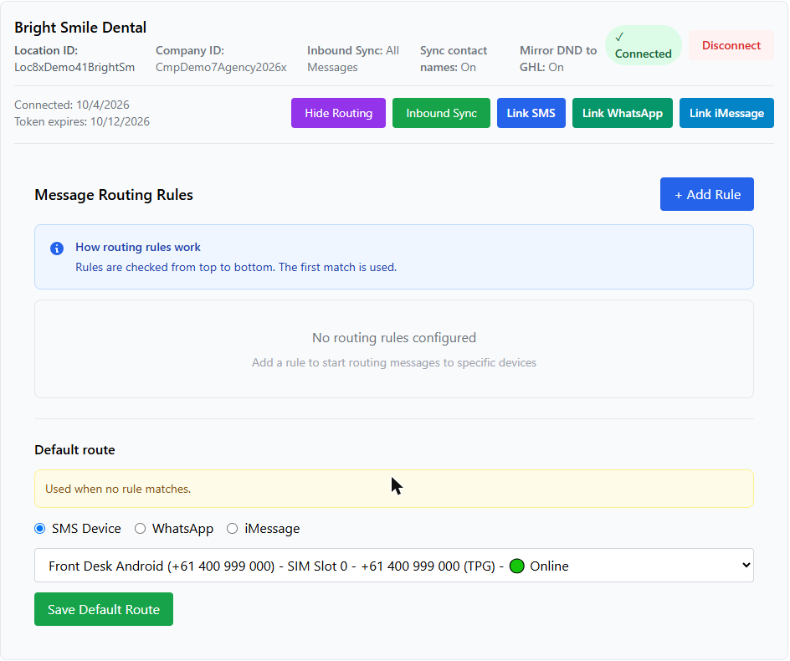
Task: Click the green Online status dot
Action: tap(517, 566)
